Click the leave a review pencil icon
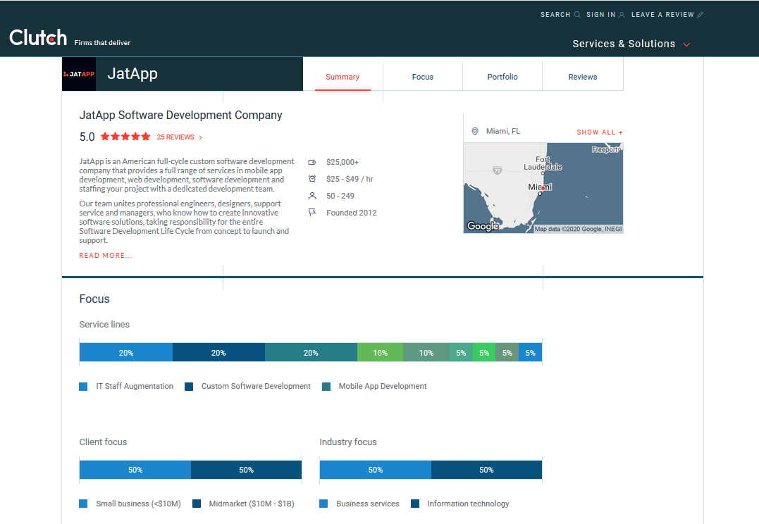 tap(700, 15)
